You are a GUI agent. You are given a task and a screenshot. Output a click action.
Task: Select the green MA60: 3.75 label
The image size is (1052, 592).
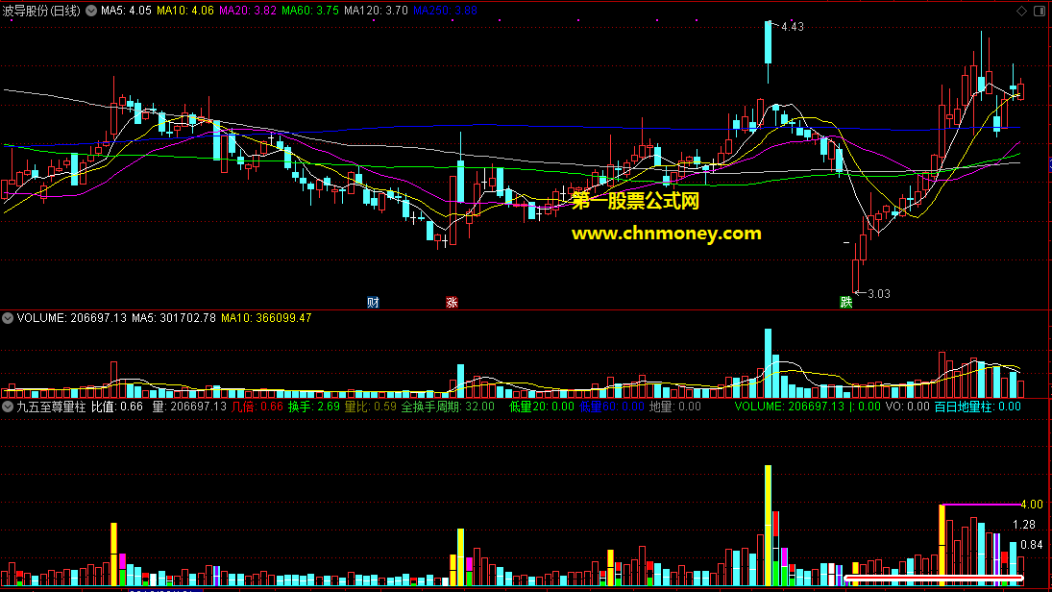(310, 11)
